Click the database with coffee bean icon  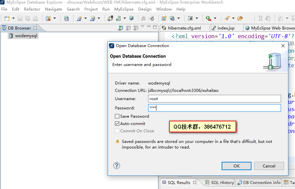click(49, 18)
